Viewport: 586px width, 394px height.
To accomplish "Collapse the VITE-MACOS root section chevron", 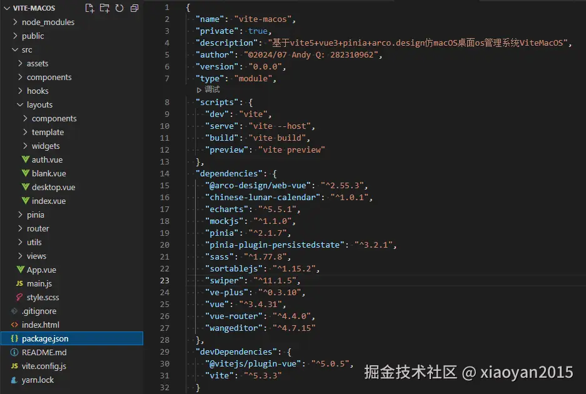I will pos(7,8).
